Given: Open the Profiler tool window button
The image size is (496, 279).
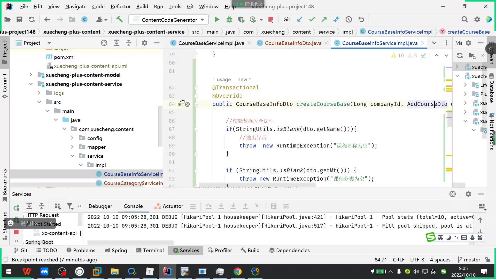Looking at the screenshot, I should [220, 250].
